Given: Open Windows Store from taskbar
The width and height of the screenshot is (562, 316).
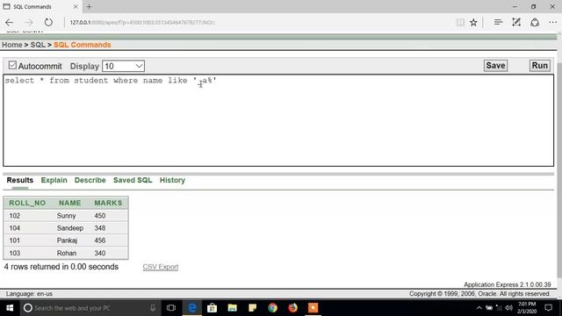Looking at the screenshot, I should 212,308.
